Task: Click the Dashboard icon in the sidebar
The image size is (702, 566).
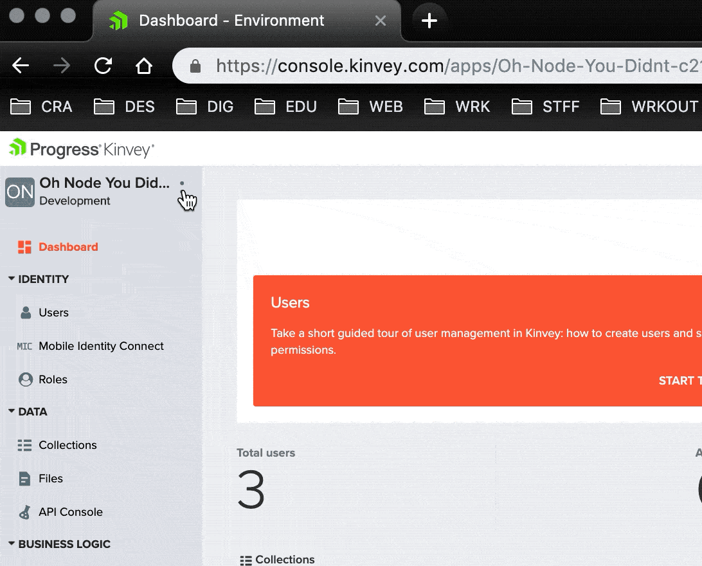Action: [x=25, y=247]
